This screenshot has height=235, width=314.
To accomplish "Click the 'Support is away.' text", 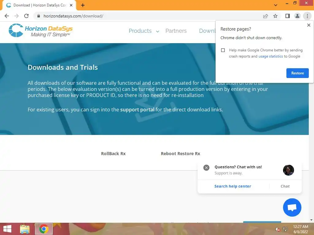I will pyautogui.click(x=228, y=173).
